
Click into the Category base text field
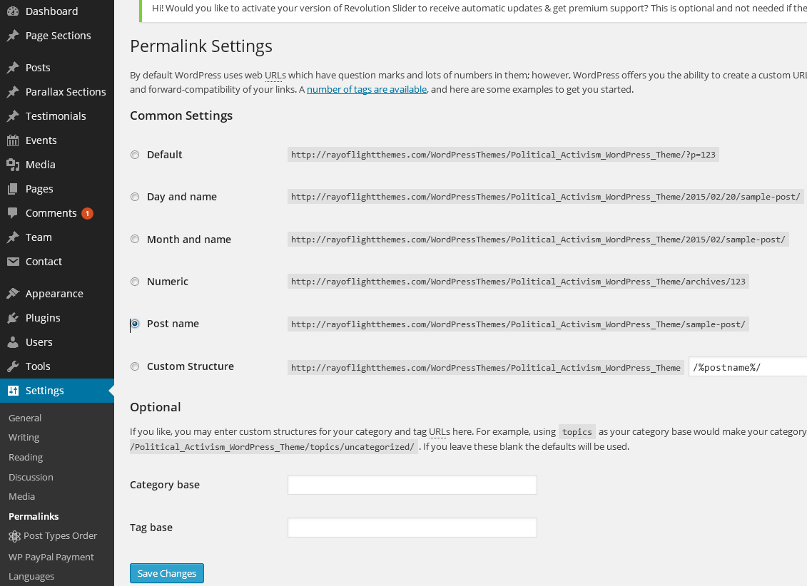click(412, 485)
